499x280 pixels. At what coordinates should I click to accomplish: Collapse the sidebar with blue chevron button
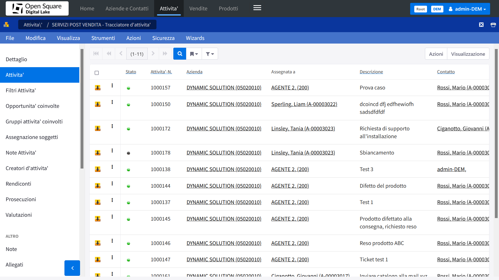[72, 268]
